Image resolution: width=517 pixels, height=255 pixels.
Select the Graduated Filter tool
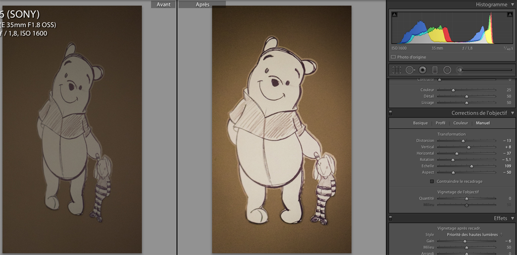(435, 70)
